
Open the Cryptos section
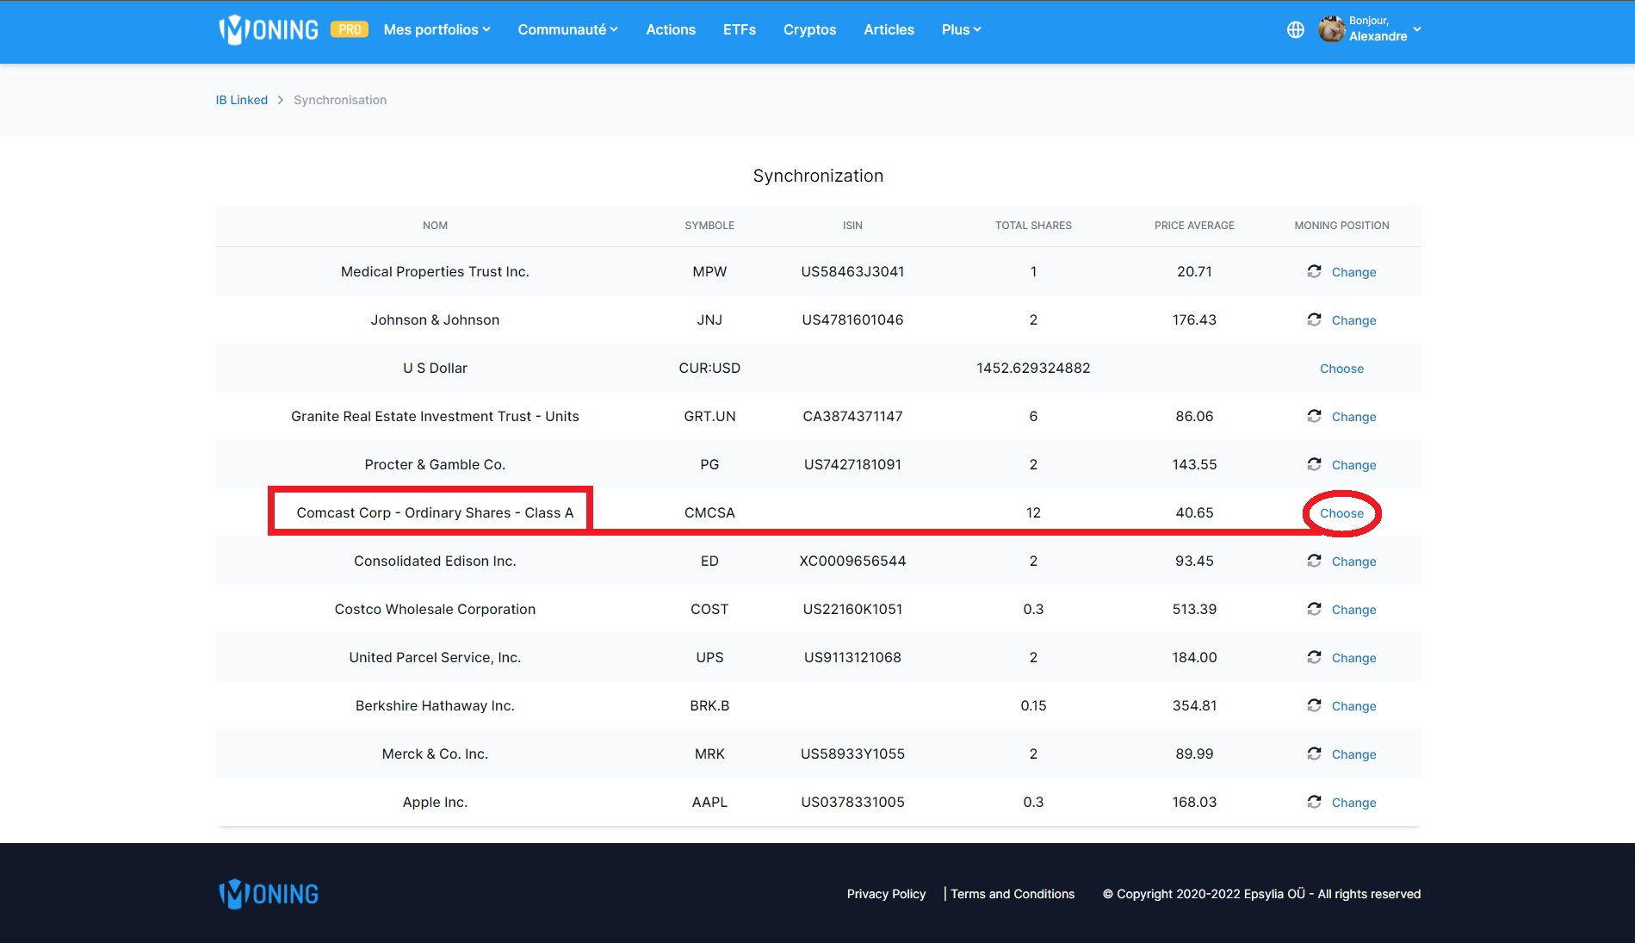810,29
